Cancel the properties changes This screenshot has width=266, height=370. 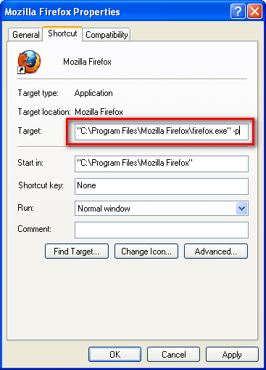click(174, 355)
